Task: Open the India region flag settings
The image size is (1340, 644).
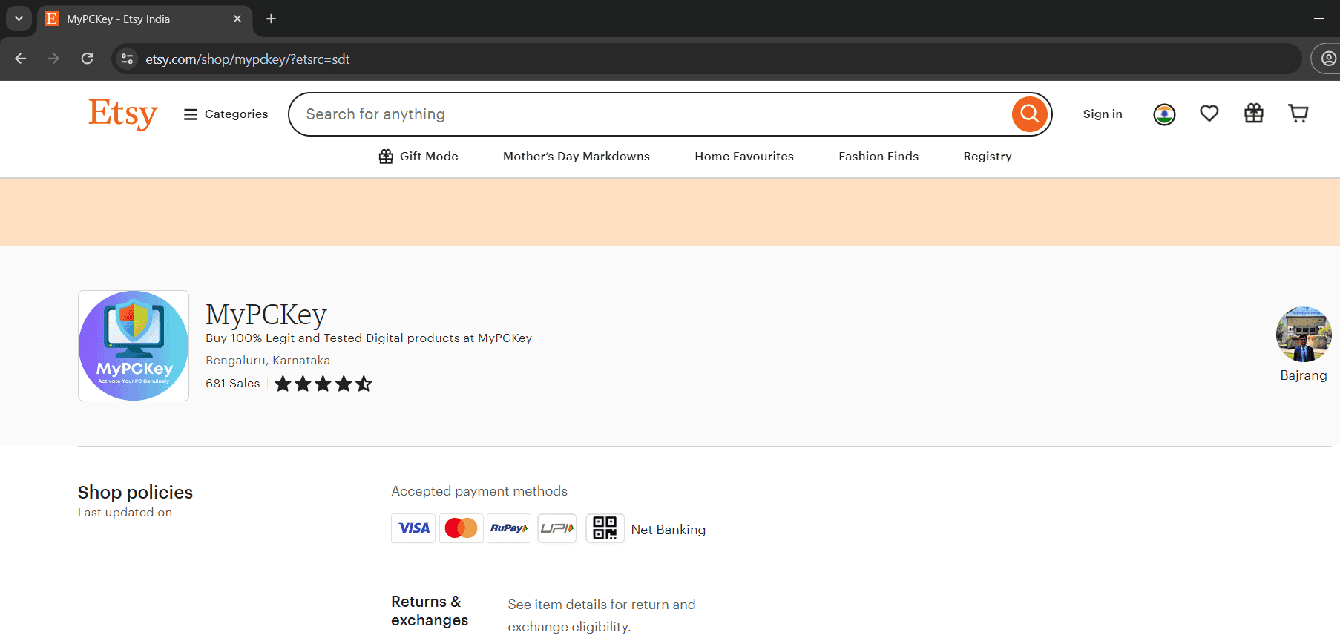Action: pyautogui.click(x=1164, y=114)
